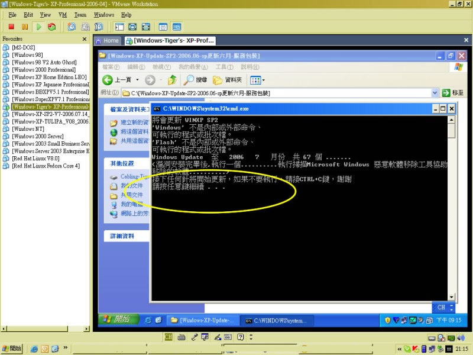Click the Go (移至) button
This screenshot has width=473, height=355.
453,93
